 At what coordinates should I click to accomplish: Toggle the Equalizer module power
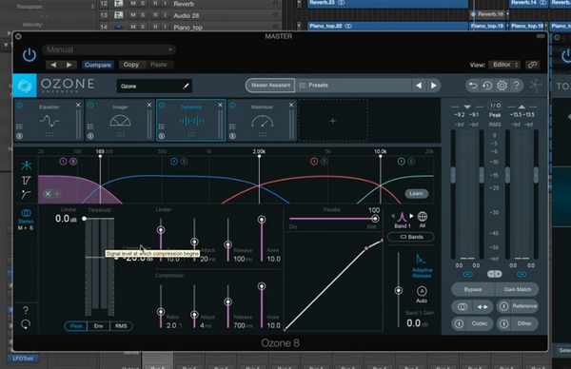point(20,106)
